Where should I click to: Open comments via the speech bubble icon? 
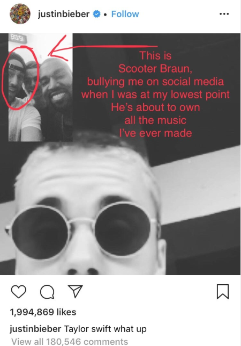point(47,292)
